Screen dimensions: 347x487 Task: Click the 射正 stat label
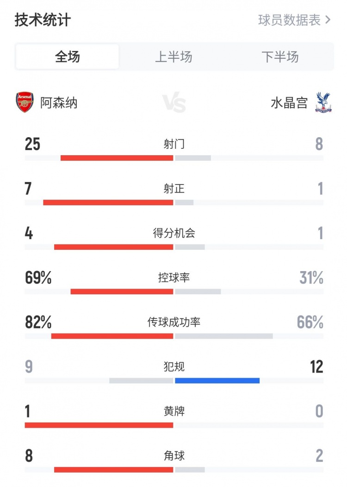[x=174, y=189]
